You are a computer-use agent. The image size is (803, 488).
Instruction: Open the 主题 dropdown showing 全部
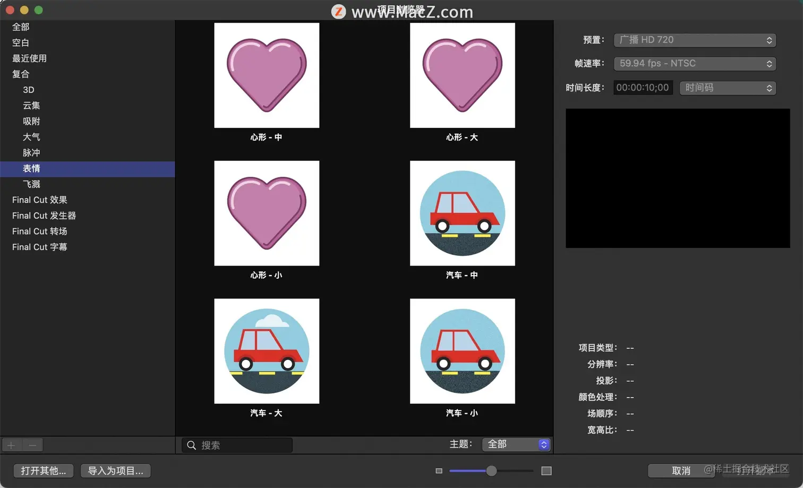(x=515, y=444)
